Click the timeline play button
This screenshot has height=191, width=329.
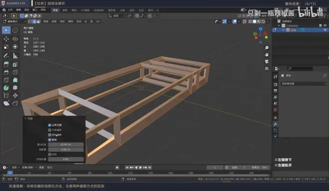point(141,168)
